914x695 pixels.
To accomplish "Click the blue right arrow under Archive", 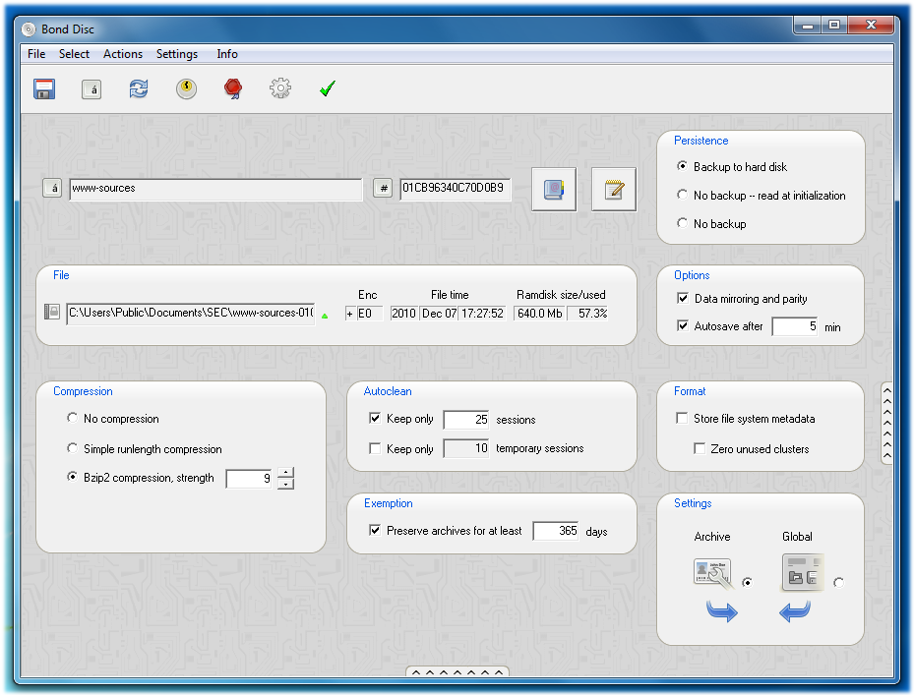I will click(721, 611).
